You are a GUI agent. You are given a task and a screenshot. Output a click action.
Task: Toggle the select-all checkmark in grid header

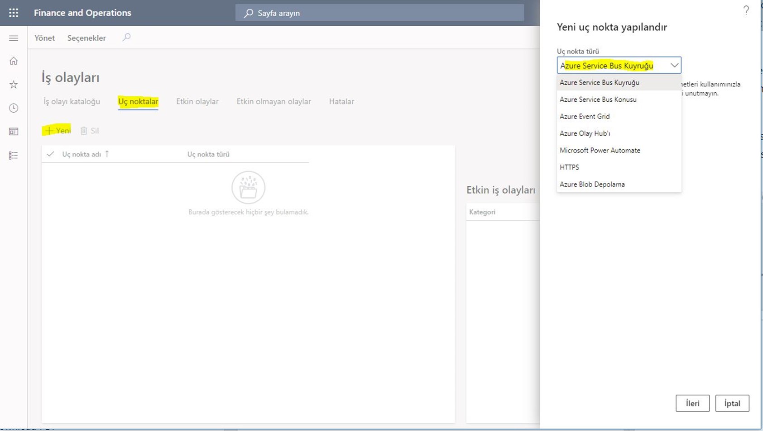[50, 154]
